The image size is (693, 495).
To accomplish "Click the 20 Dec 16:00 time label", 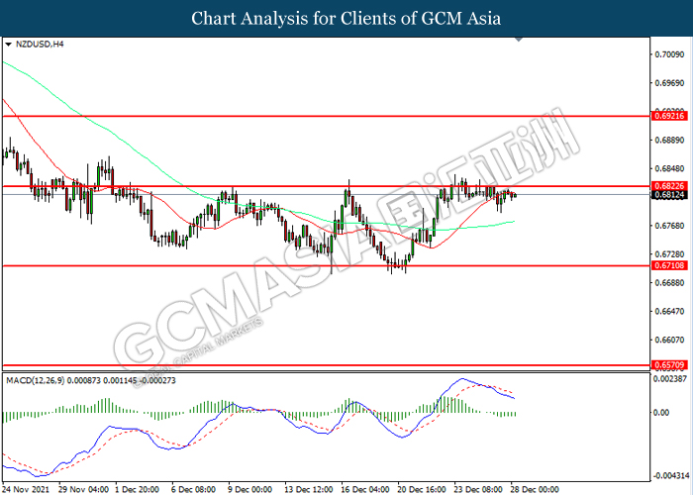I will 422,489.
